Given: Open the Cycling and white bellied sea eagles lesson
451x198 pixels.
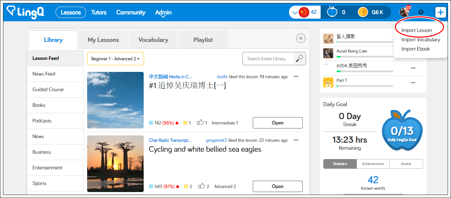Looking at the screenshot, I should pyautogui.click(x=277, y=186).
